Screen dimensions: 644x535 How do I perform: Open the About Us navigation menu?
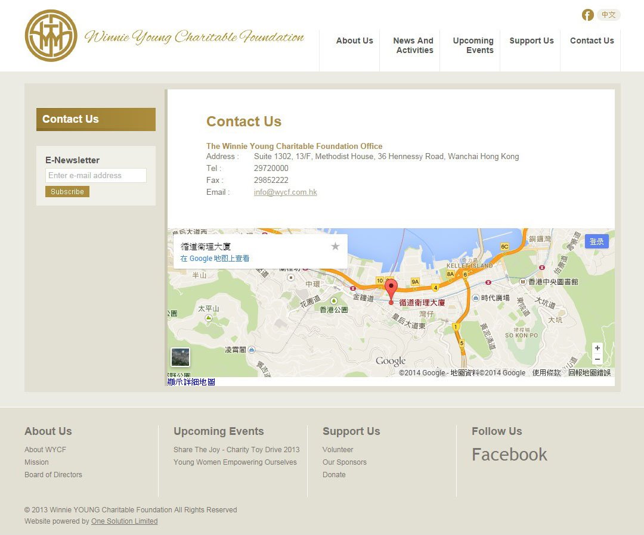coord(354,41)
